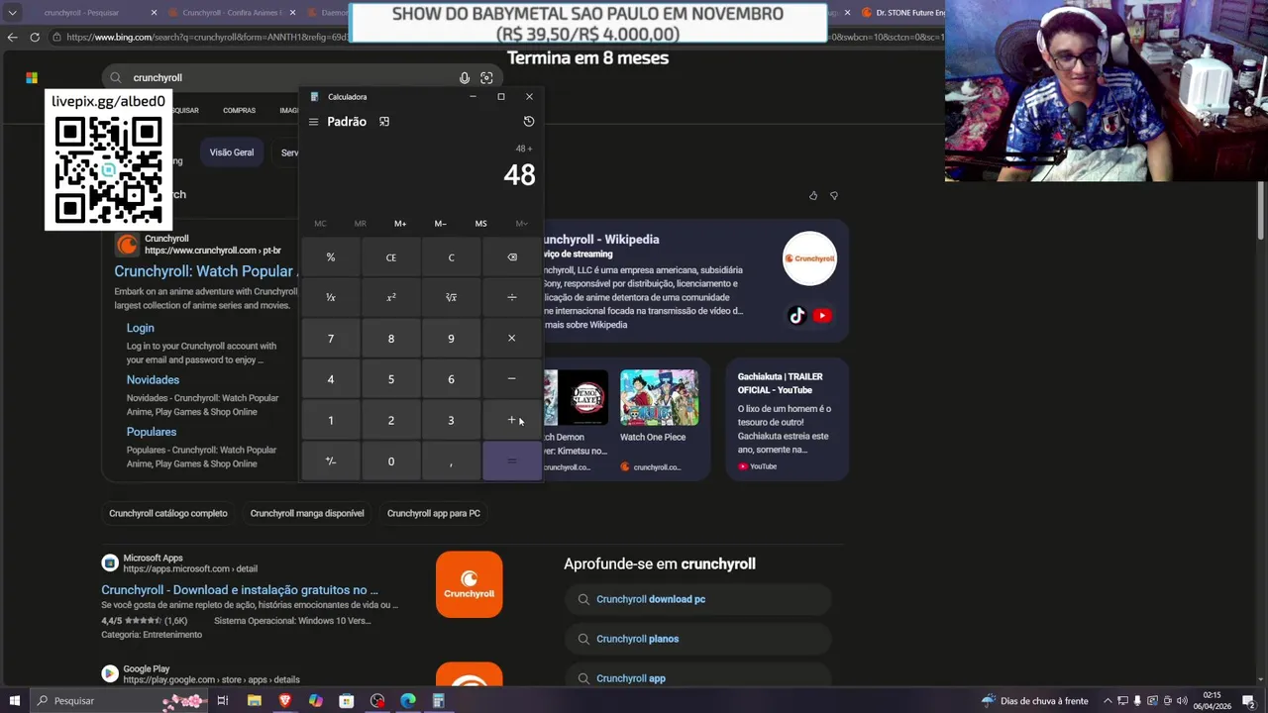This screenshot has width=1268, height=713.
Task: Open the Calculator navigation hamburger menu
Action: point(313,122)
